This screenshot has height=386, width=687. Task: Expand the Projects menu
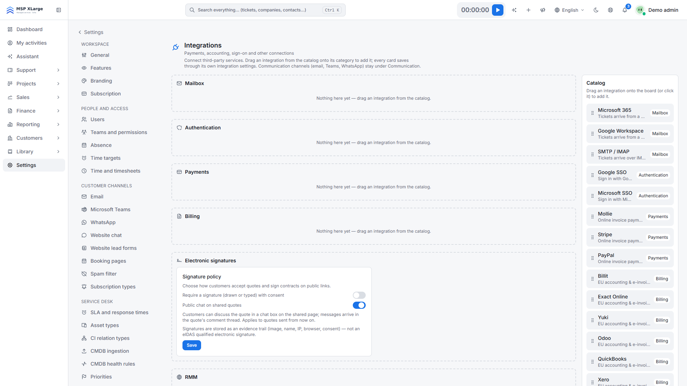[34, 84]
